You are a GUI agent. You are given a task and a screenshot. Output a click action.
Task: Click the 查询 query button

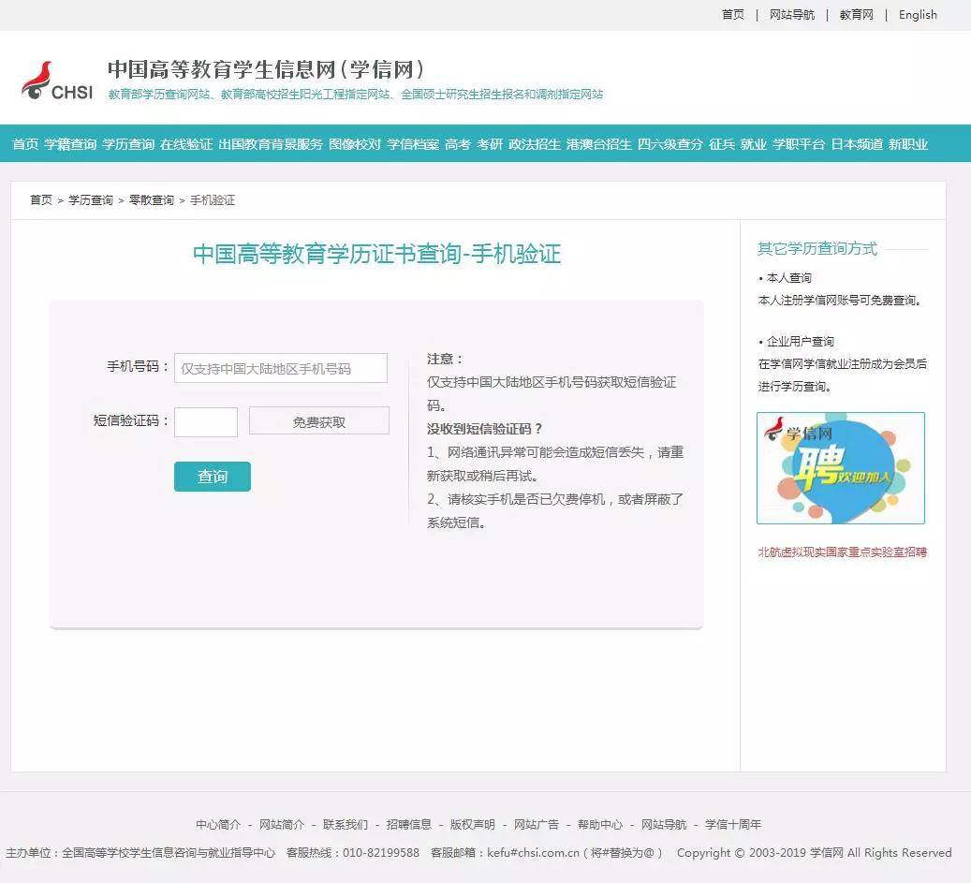pos(212,476)
